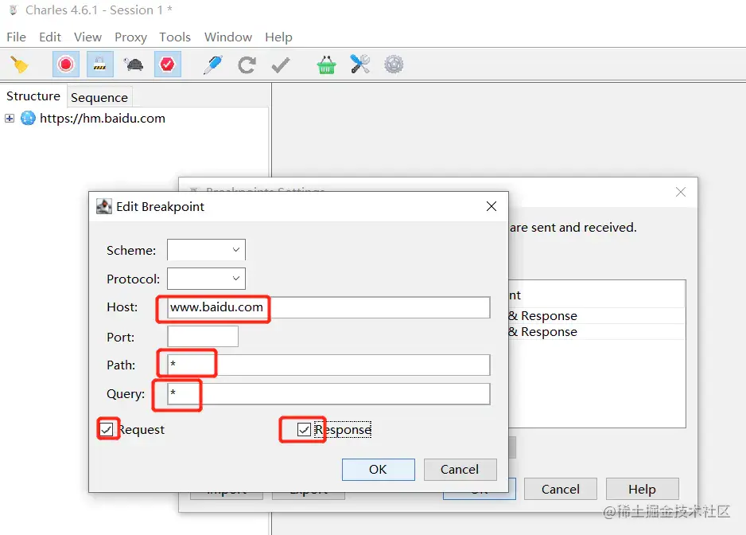Screen dimensions: 746x535
Task: Click the Validate checkmark icon
Action: 281,64
